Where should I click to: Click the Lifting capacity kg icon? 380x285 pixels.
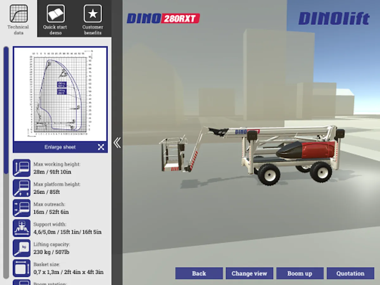pyautogui.click(x=22, y=248)
